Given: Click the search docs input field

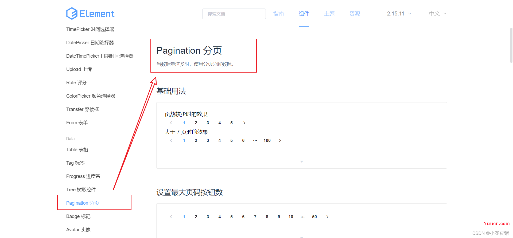Looking at the screenshot, I should [234, 14].
